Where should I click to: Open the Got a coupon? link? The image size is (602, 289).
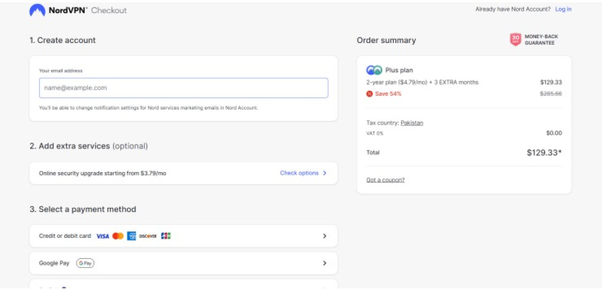pos(385,180)
